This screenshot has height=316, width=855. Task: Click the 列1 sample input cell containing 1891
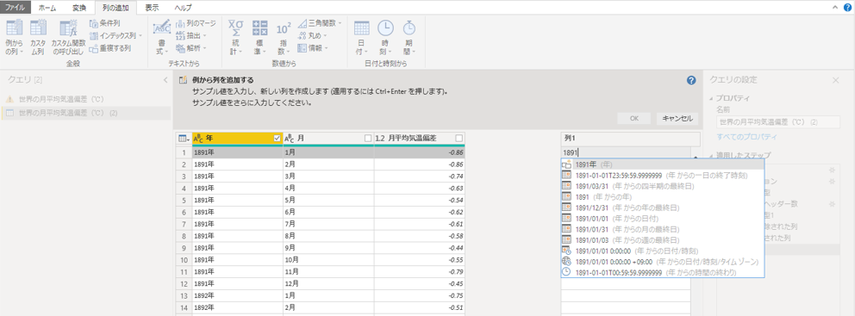coord(626,153)
